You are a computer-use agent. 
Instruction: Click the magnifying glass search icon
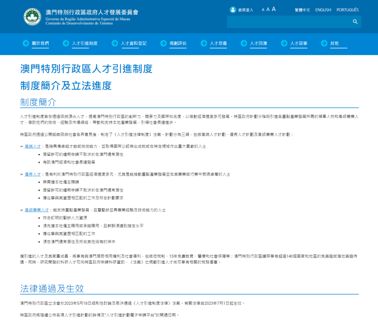[355, 22]
